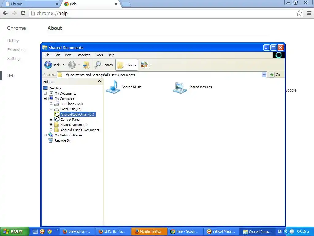Open the Help menu in Explorer window
Viewport: 314px width, 236px height.
tap(111, 55)
